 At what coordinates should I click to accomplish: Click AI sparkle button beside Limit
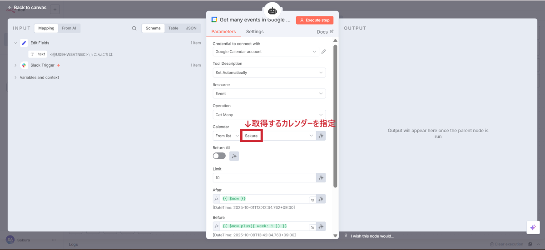point(321,178)
